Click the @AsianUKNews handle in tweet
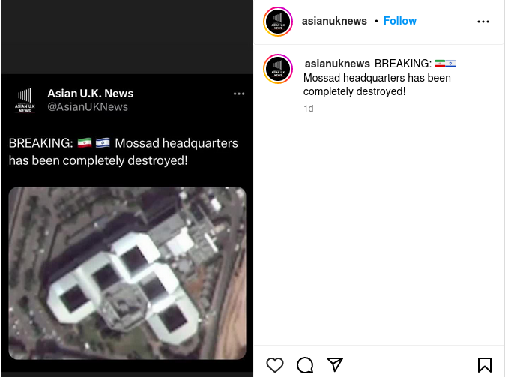This screenshot has width=508, height=377. pyautogui.click(x=88, y=107)
